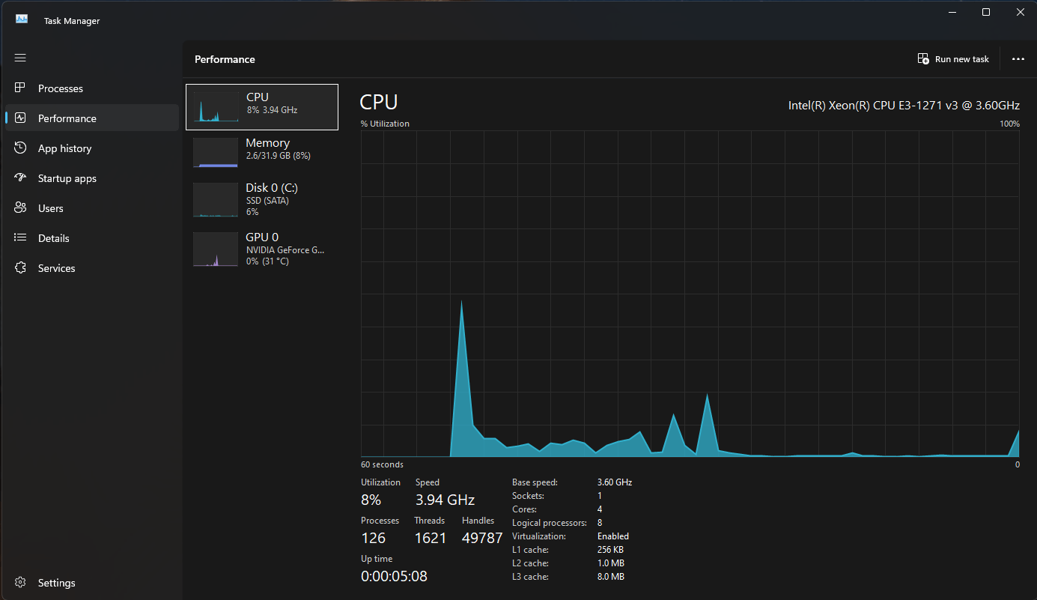The height and width of the screenshot is (600, 1037).
Task: Click the Intel Xeon E3-1271 v3 processor name
Action: coord(904,106)
